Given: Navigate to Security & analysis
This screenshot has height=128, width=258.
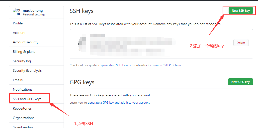Looking at the screenshot, I should (36, 70).
